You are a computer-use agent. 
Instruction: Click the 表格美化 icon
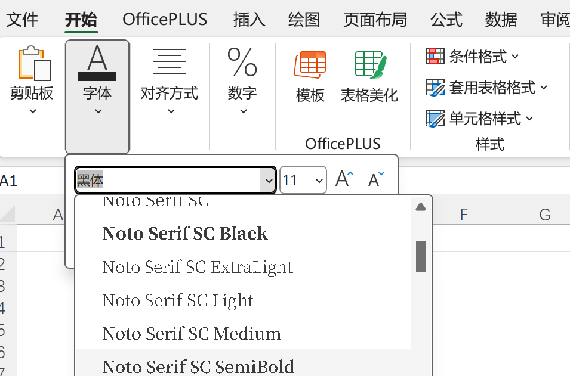(369, 76)
